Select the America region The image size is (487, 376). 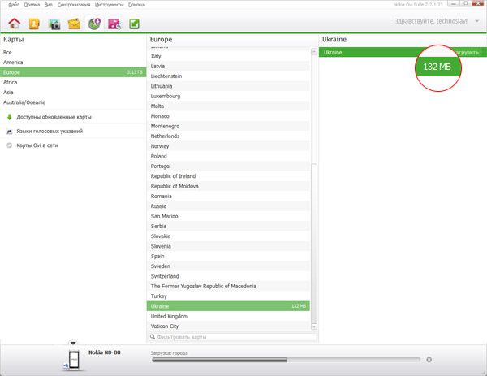click(73, 63)
